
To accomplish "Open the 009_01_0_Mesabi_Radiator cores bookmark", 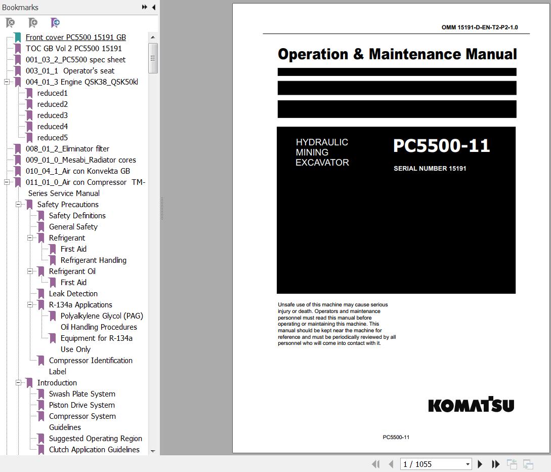I will pyautogui.click(x=80, y=160).
